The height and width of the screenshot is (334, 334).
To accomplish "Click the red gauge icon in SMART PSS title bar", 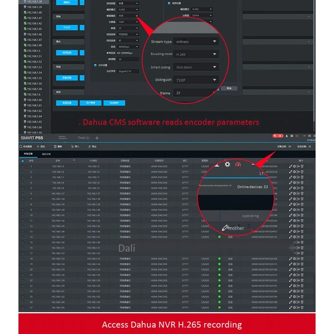I will 297,136.
